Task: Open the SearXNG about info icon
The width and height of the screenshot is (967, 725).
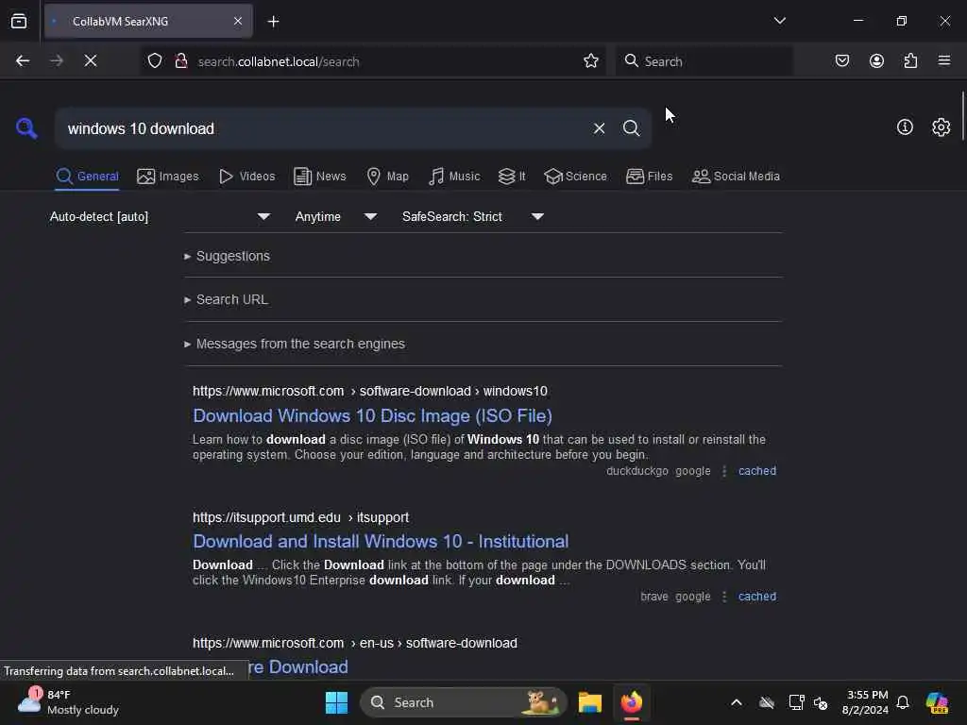Action: (x=905, y=127)
